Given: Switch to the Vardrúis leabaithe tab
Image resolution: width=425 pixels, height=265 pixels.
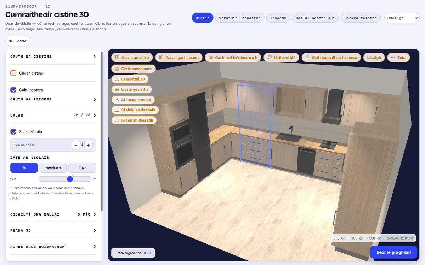Looking at the screenshot, I should point(240,18).
